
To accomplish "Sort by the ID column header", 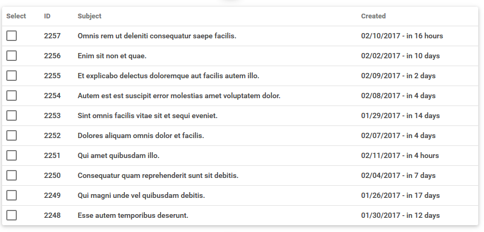I will coord(47,16).
